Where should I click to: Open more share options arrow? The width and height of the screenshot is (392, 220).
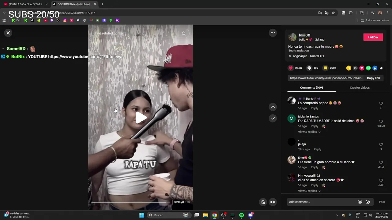click(381, 68)
